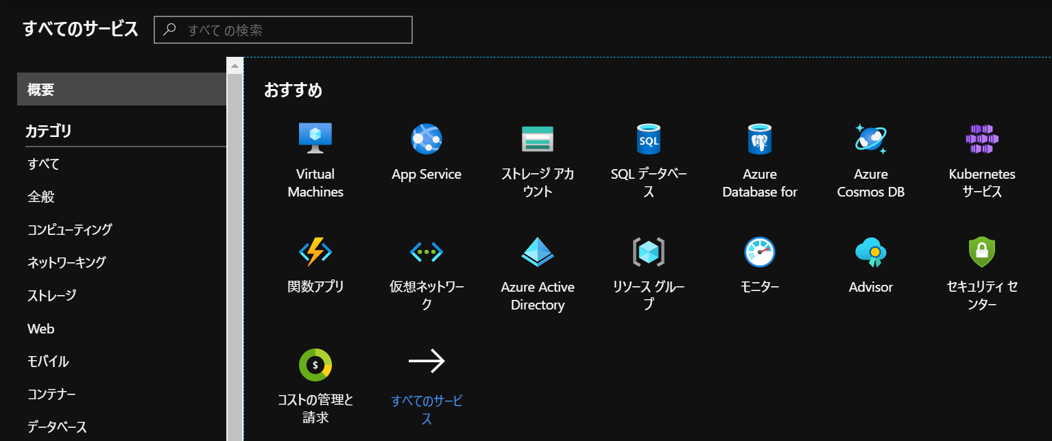Click the すべてのサービス page title
Image resolution: width=1052 pixels, height=441 pixels.
point(80,29)
